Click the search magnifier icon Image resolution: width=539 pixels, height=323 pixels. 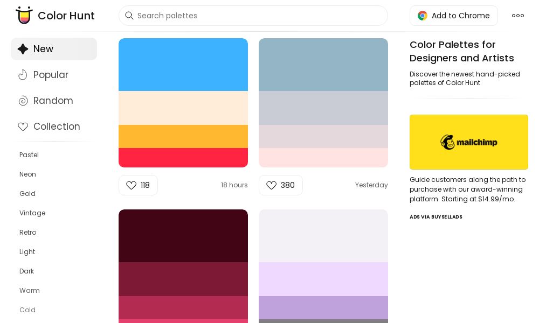[129, 16]
